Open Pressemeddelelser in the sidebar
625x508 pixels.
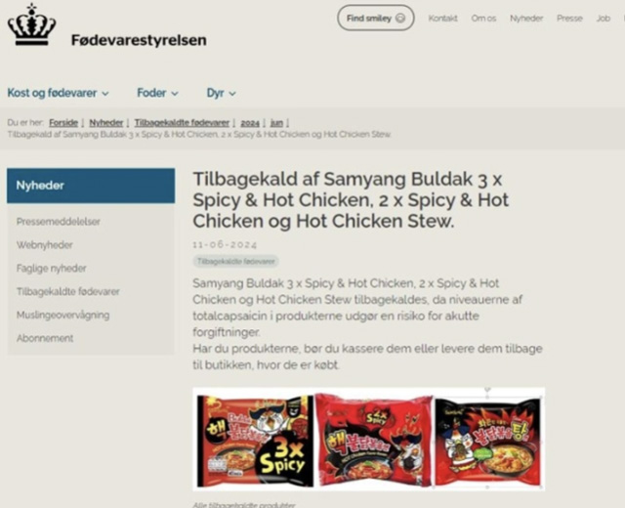[x=59, y=222]
